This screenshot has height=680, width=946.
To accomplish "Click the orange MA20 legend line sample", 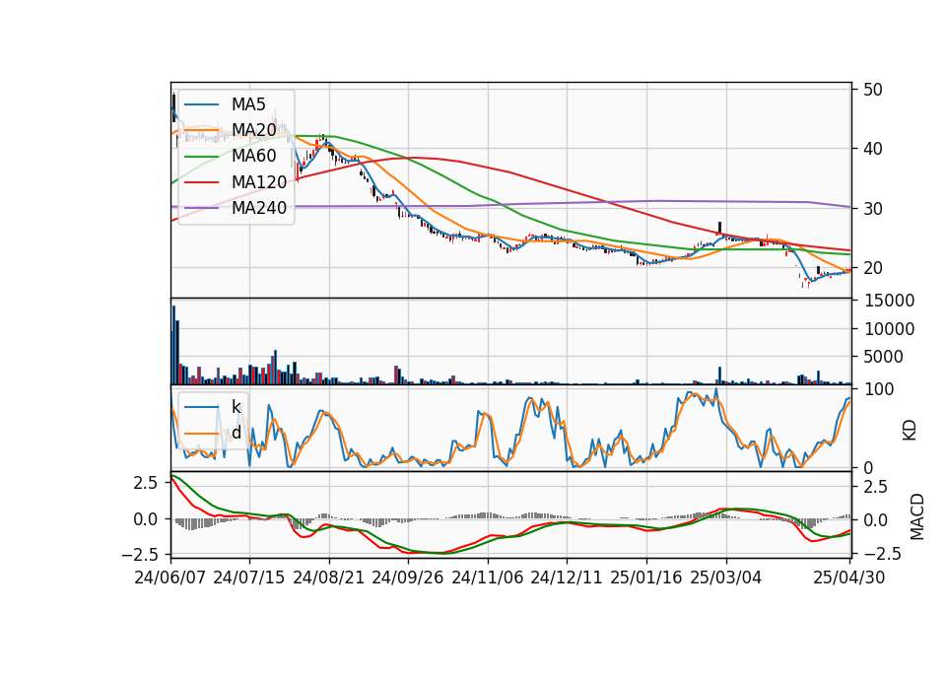I will [x=201, y=130].
